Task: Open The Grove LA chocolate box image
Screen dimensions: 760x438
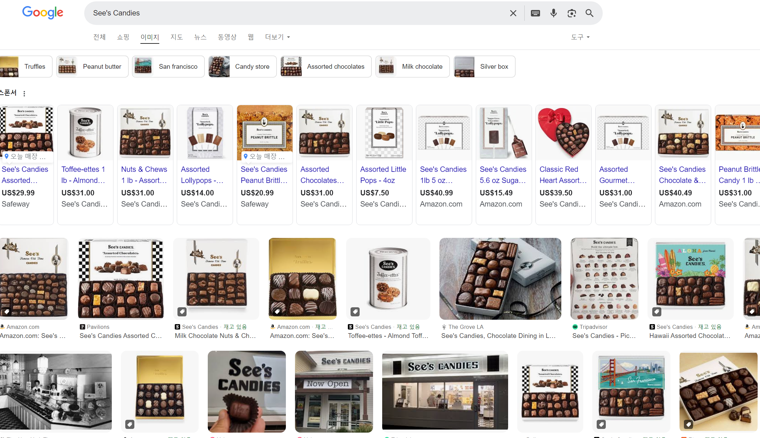Action: 500,279
